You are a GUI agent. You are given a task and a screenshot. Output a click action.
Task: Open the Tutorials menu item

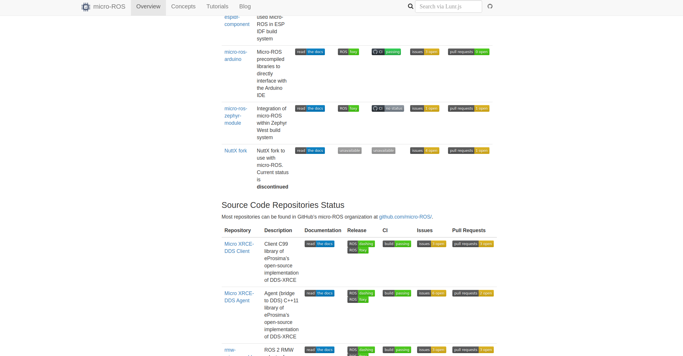click(x=217, y=6)
